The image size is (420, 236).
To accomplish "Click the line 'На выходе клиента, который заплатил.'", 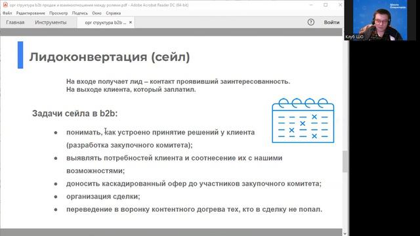I will coord(131,89).
